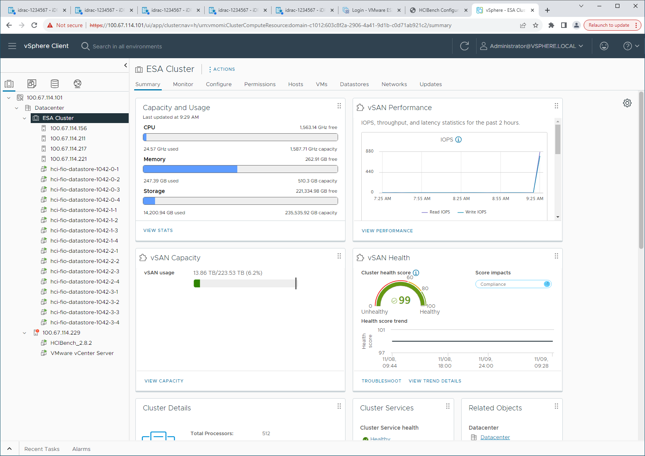Open browser profile avatar icon
Screen dimensions: 645x456
tap(576, 25)
